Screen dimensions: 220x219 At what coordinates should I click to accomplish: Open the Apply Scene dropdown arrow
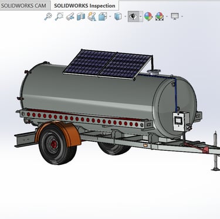(167, 16)
